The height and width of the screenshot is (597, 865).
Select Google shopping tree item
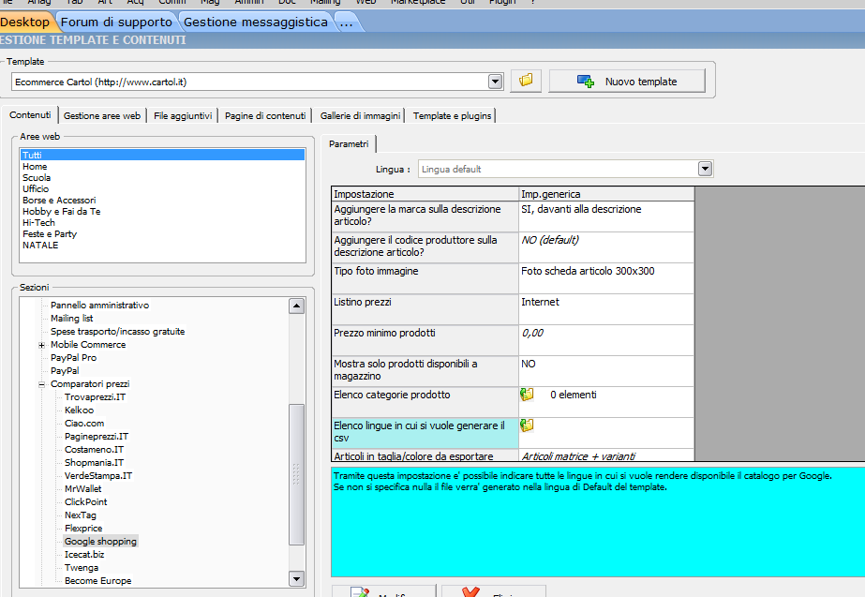(x=100, y=542)
